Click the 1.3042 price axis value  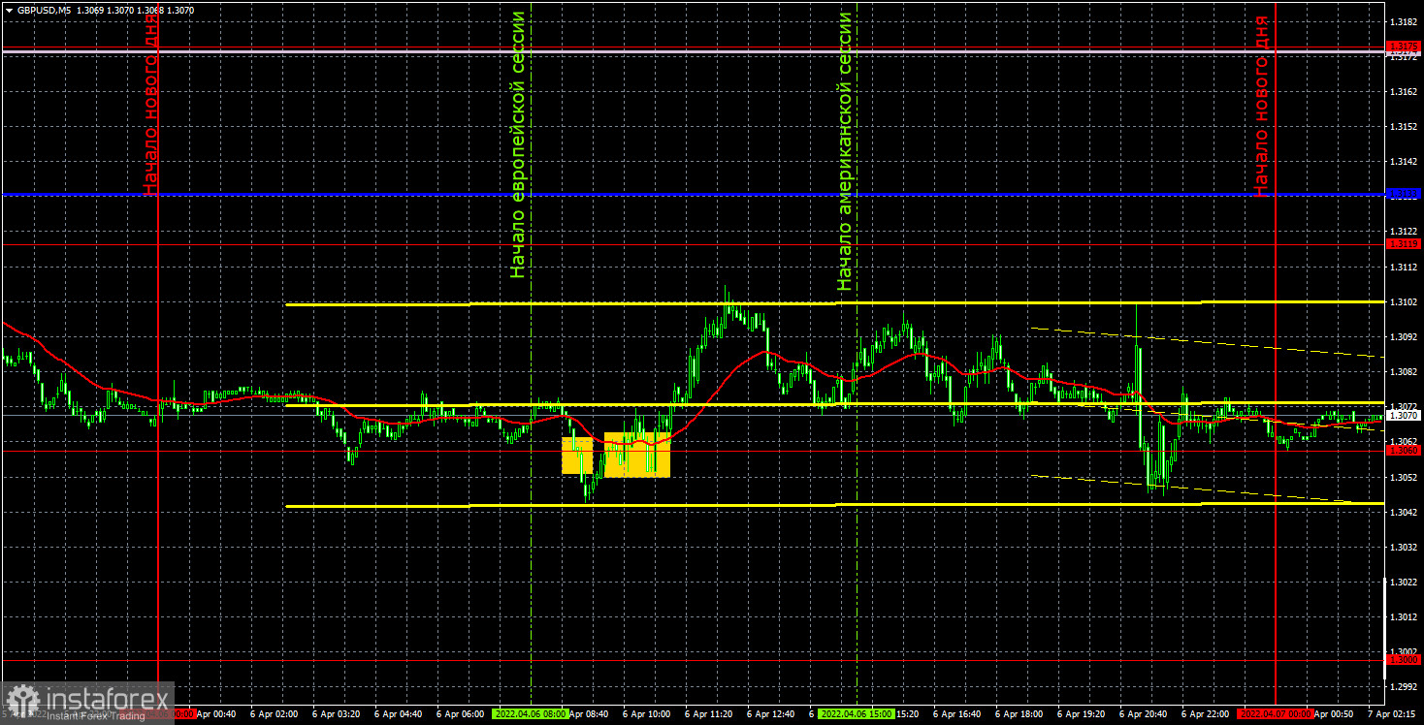1402,512
